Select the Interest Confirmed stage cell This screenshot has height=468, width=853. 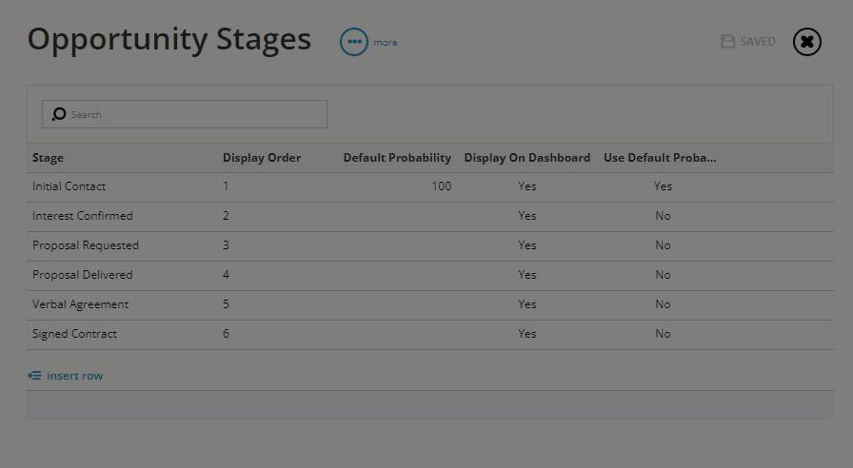(83, 216)
